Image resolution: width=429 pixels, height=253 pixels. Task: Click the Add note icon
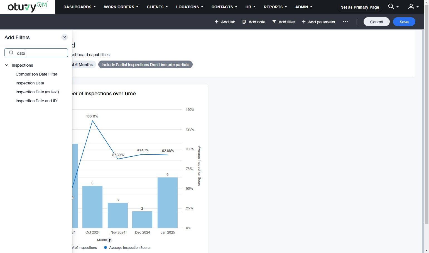[x=244, y=22]
